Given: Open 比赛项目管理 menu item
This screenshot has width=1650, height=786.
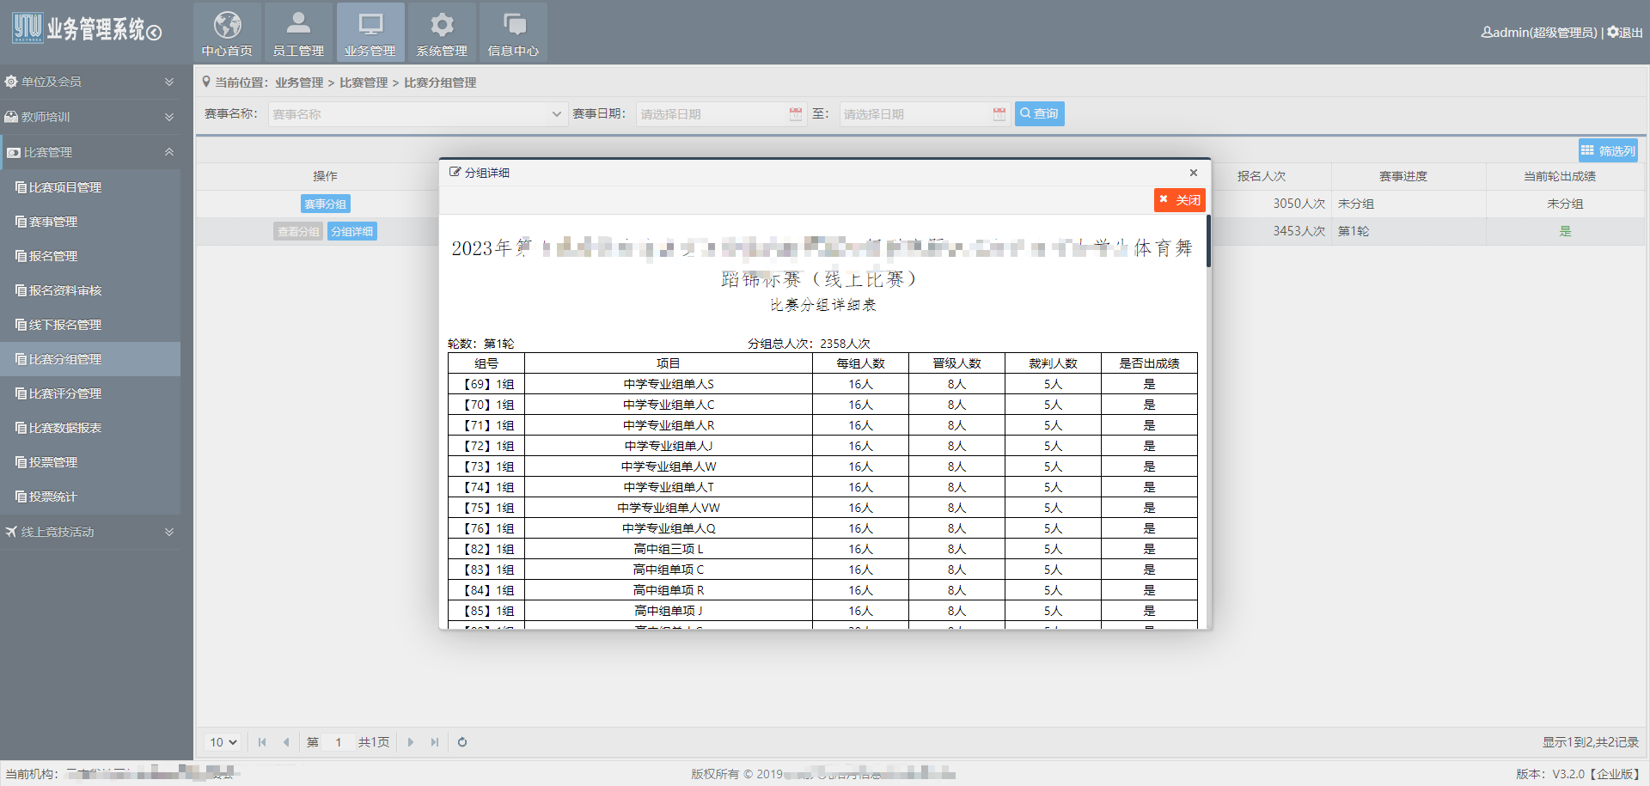Looking at the screenshot, I should click(90, 187).
